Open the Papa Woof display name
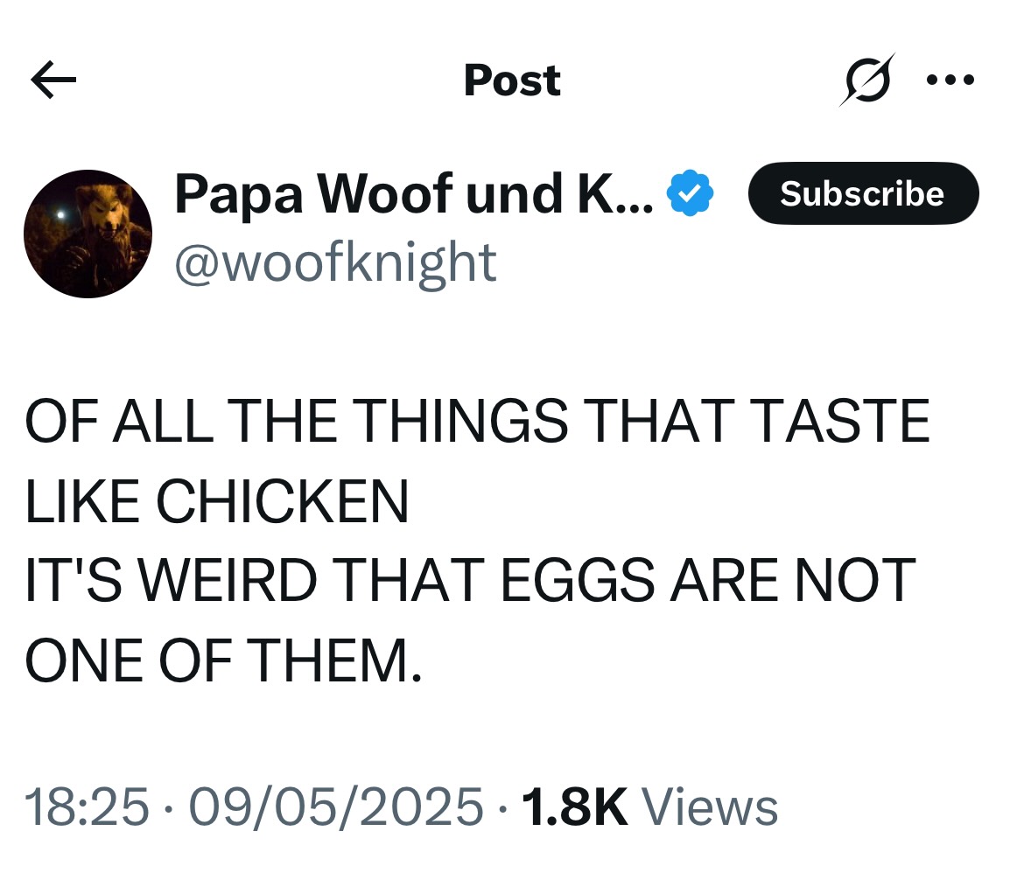This screenshot has height=880, width=1024. coord(368,194)
